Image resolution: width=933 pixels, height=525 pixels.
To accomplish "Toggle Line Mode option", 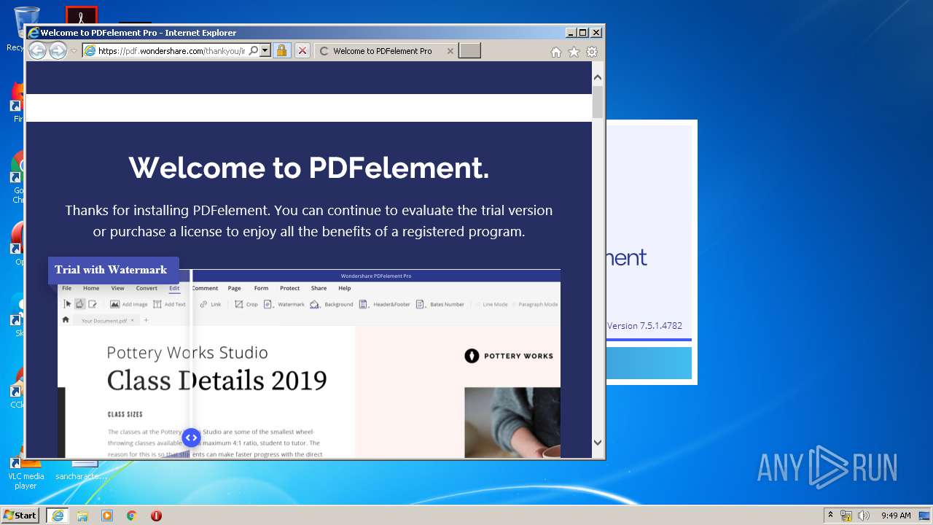I will pos(491,304).
